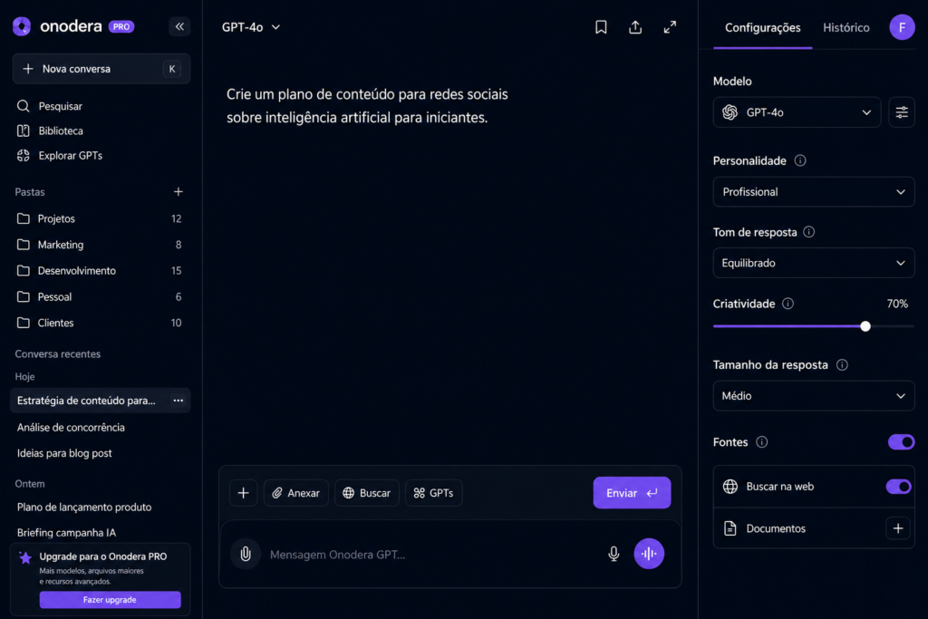Click the paperclip icon in message field
This screenshot has height=619, width=928.
point(246,554)
